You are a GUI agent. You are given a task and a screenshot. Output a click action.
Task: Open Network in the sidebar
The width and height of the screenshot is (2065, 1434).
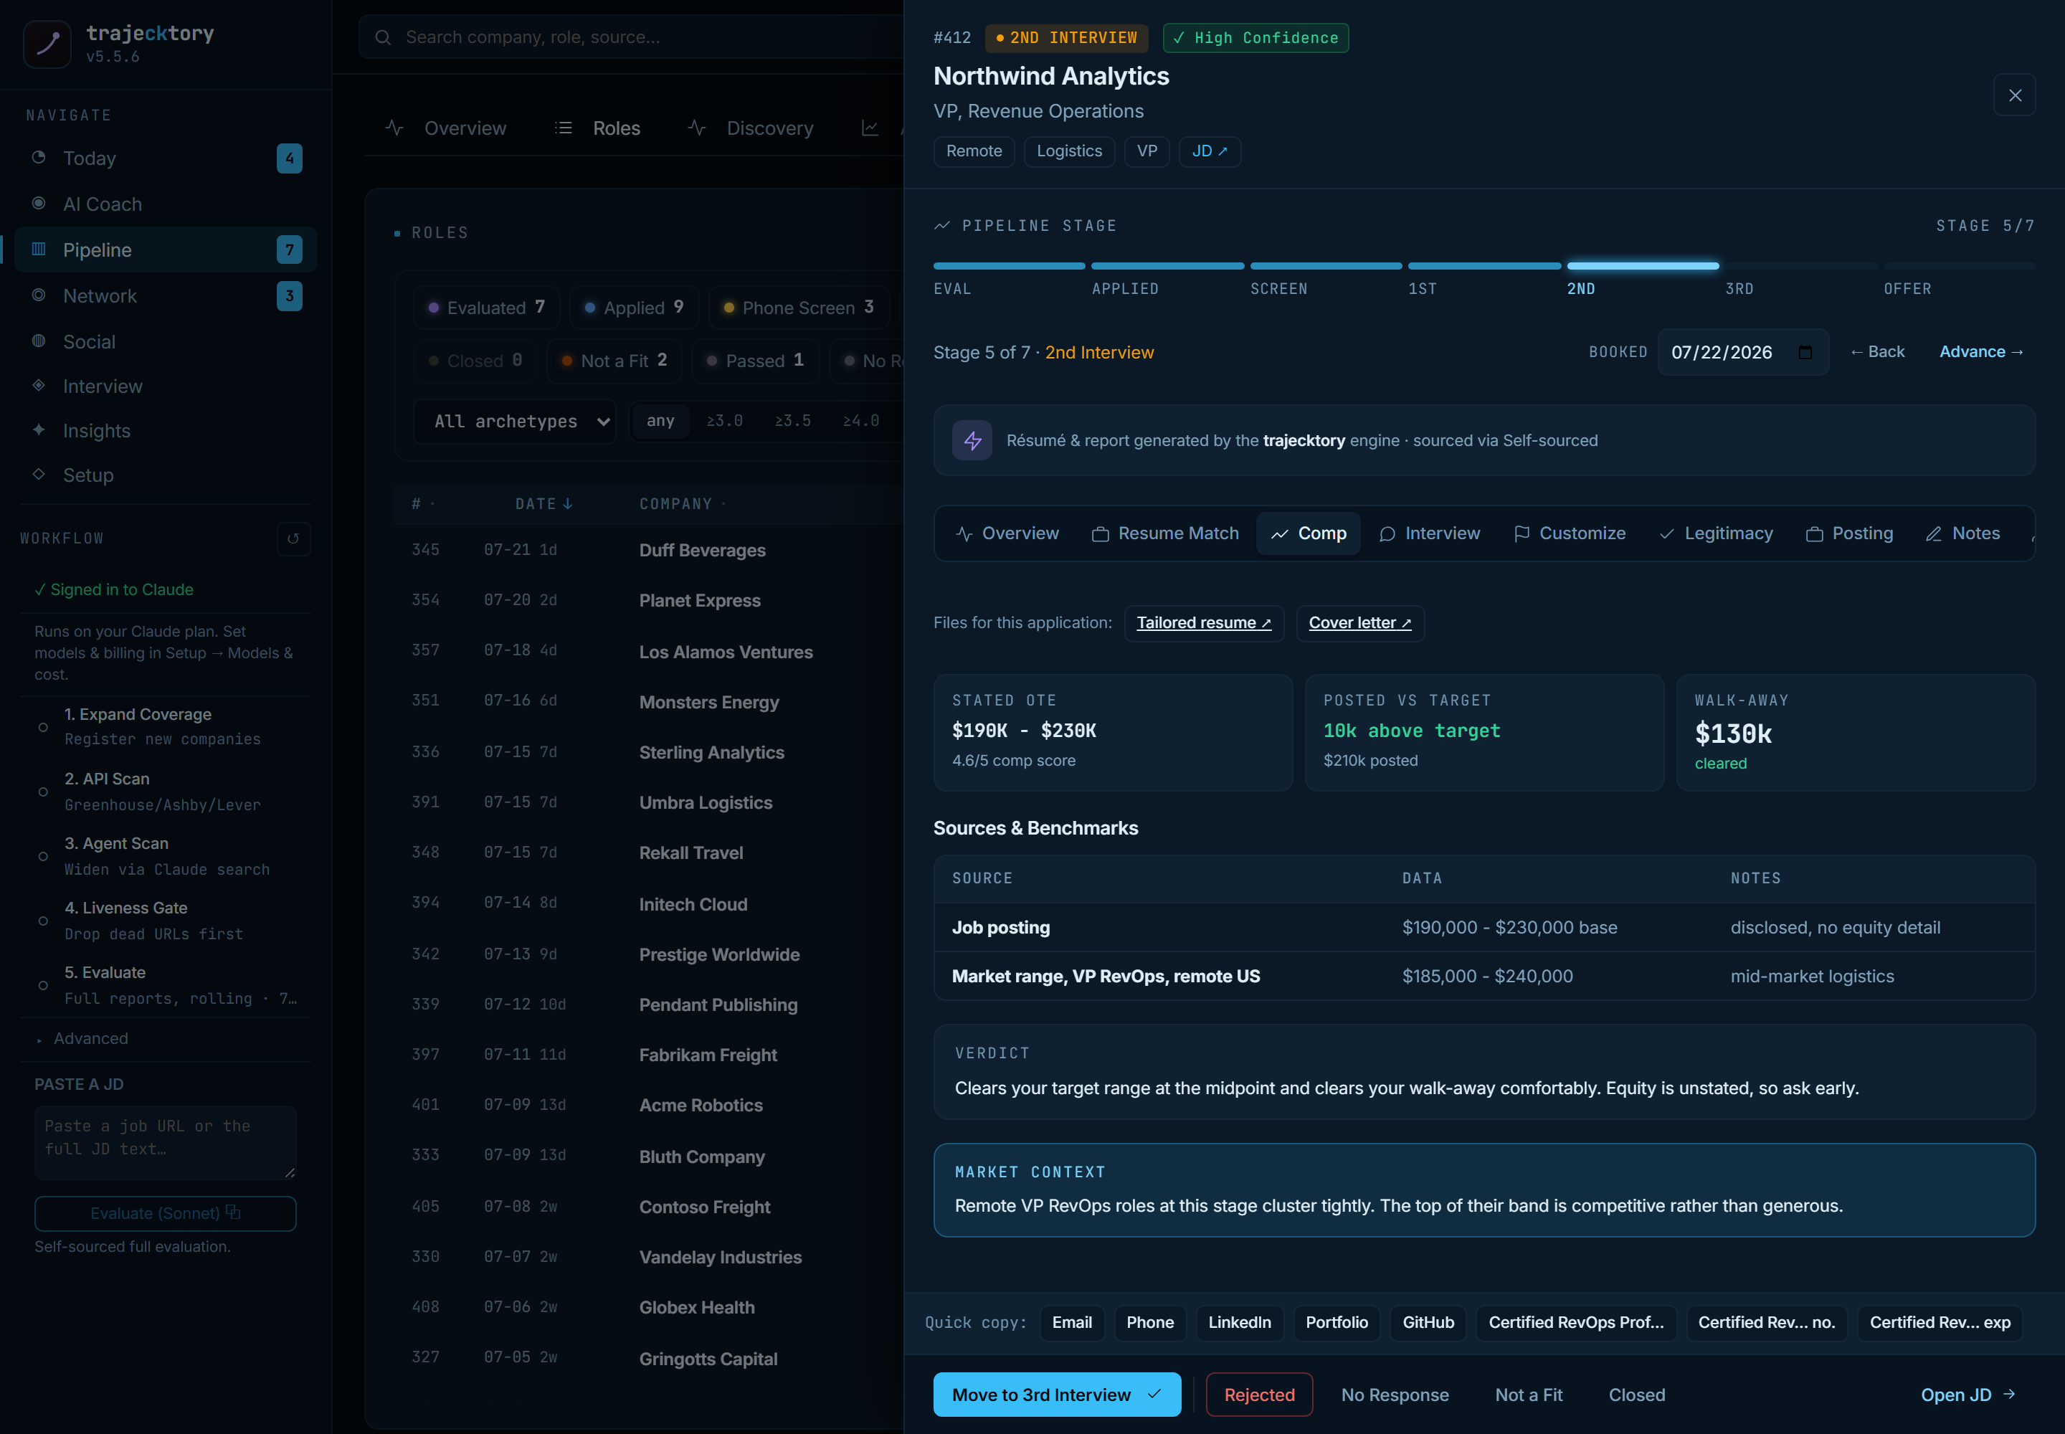click(x=166, y=295)
